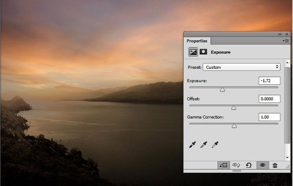The width and height of the screenshot is (293, 186).
Task: Delete this adjustment layer
Action: [275, 165]
